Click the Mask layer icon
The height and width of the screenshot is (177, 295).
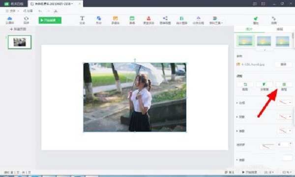pyautogui.click(x=284, y=84)
